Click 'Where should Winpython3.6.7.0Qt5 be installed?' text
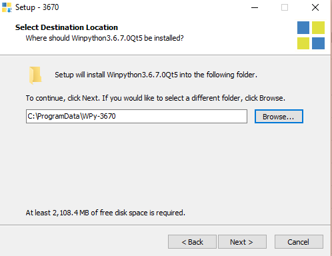The image size is (332, 256). (x=105, y=38)
